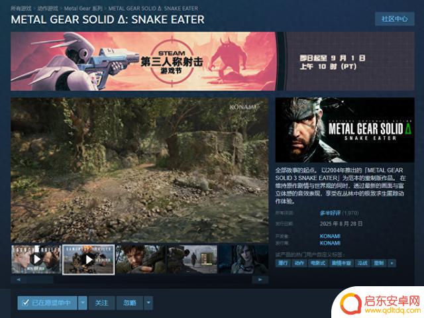Open the 社区中心 community hub
Screen dimensions: 424x318
click(x=395, y=19)
